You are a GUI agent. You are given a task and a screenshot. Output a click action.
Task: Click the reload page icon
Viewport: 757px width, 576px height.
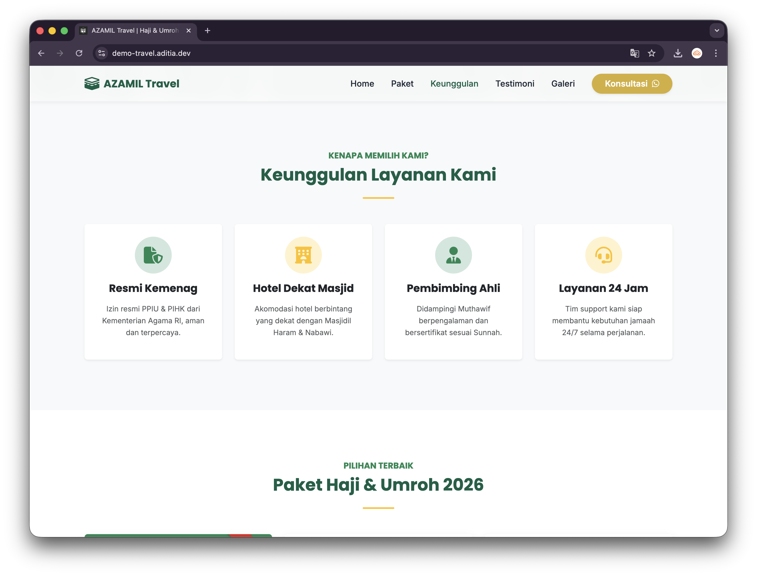click(79, 53)
